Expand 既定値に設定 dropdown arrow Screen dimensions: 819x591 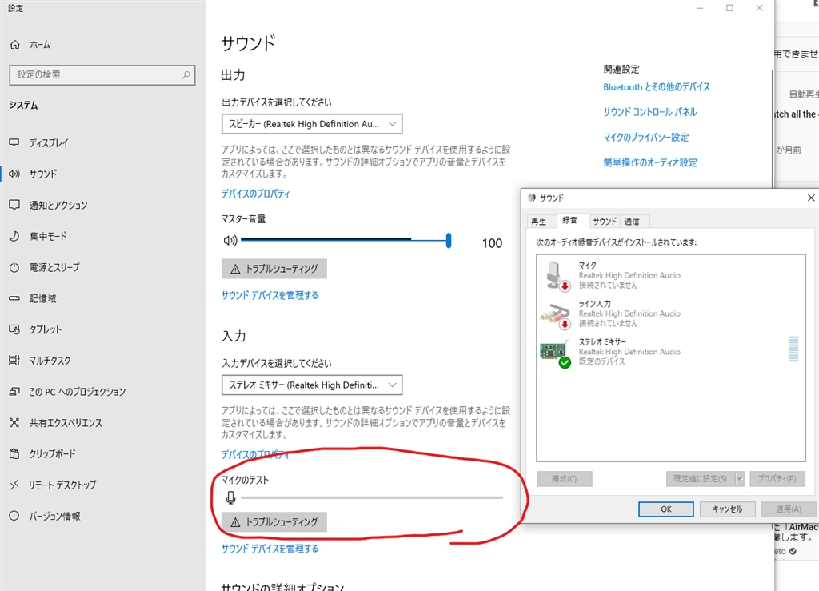coord(740,479)
